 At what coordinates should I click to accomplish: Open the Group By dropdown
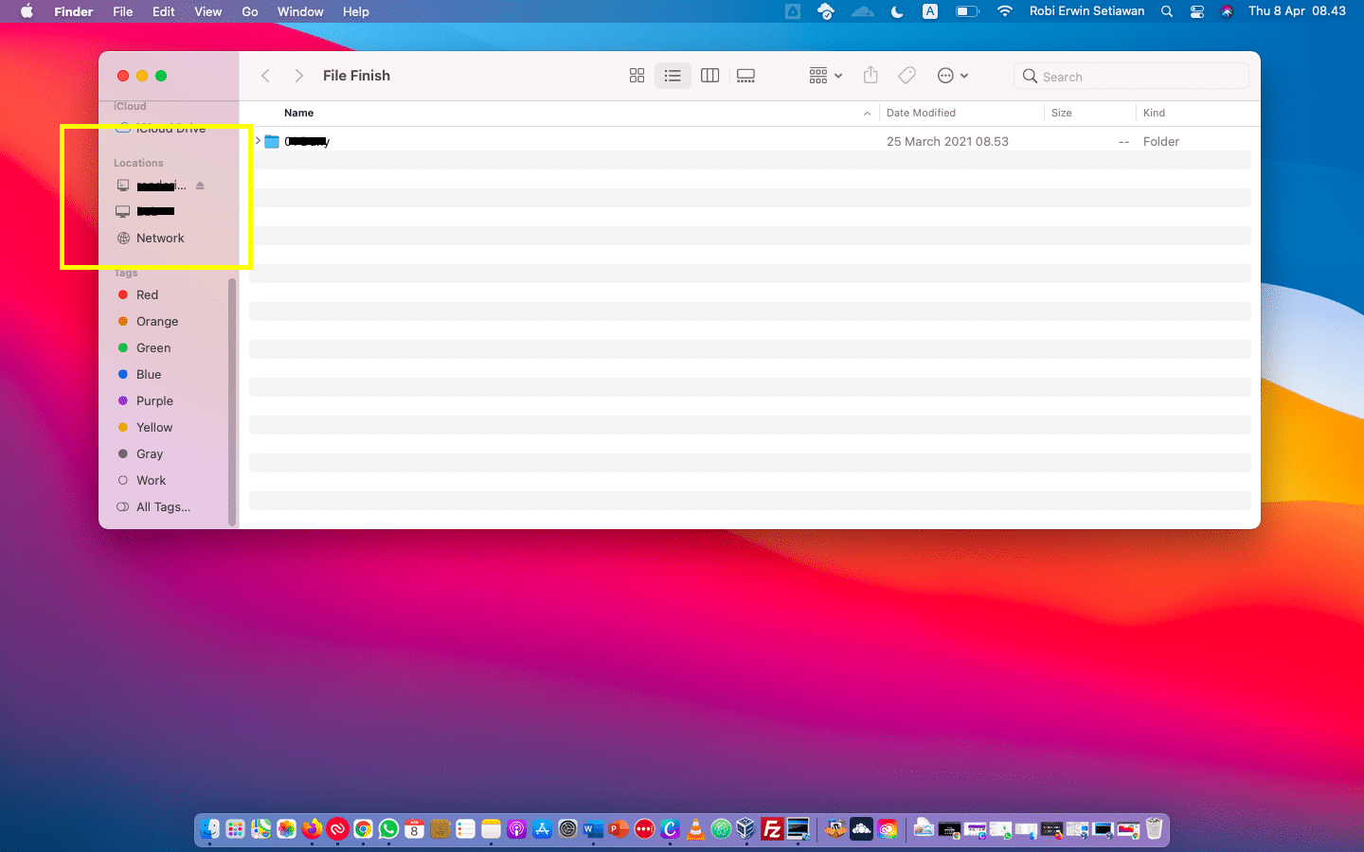point(825,76)
